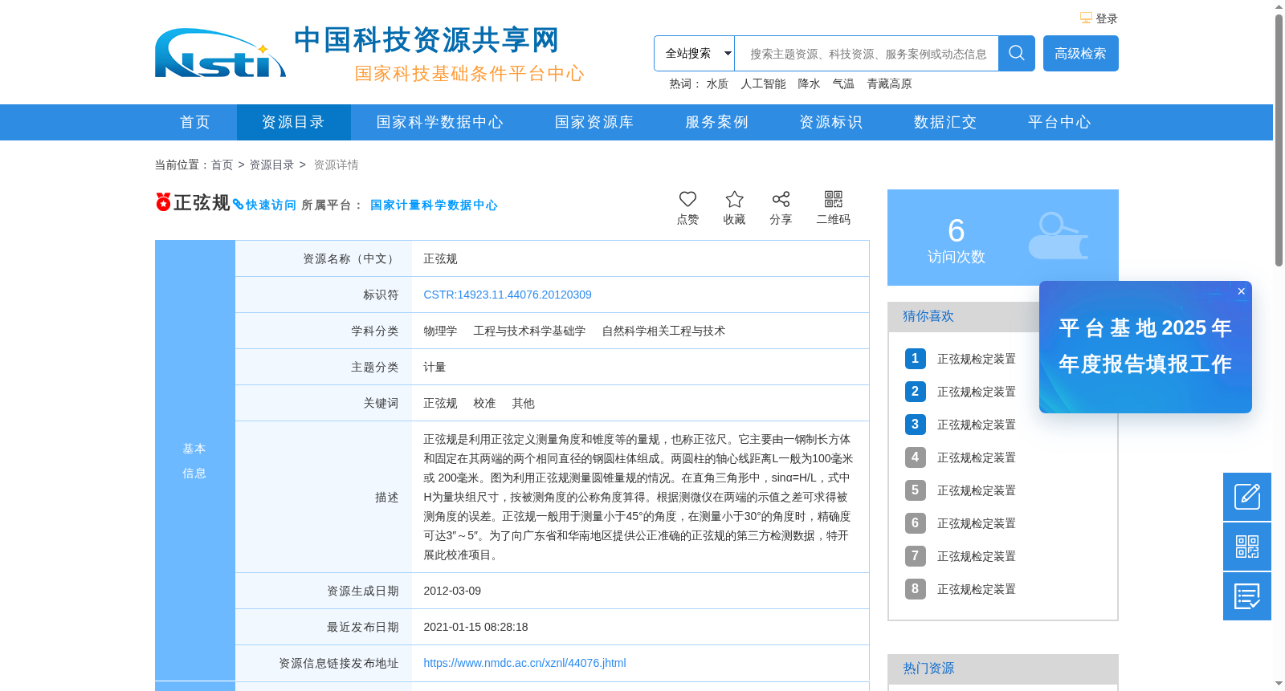Click the scrollbar down arrow
Viewport: 1285px width, 691px height.
click(x=1279, y=684)
